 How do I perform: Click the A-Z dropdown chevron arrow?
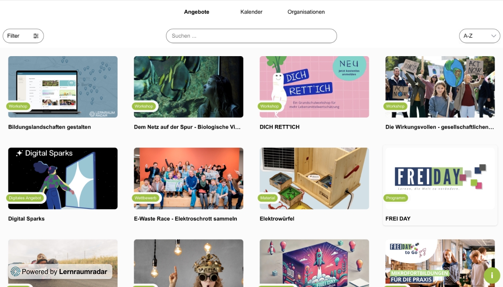pos(494,36)
